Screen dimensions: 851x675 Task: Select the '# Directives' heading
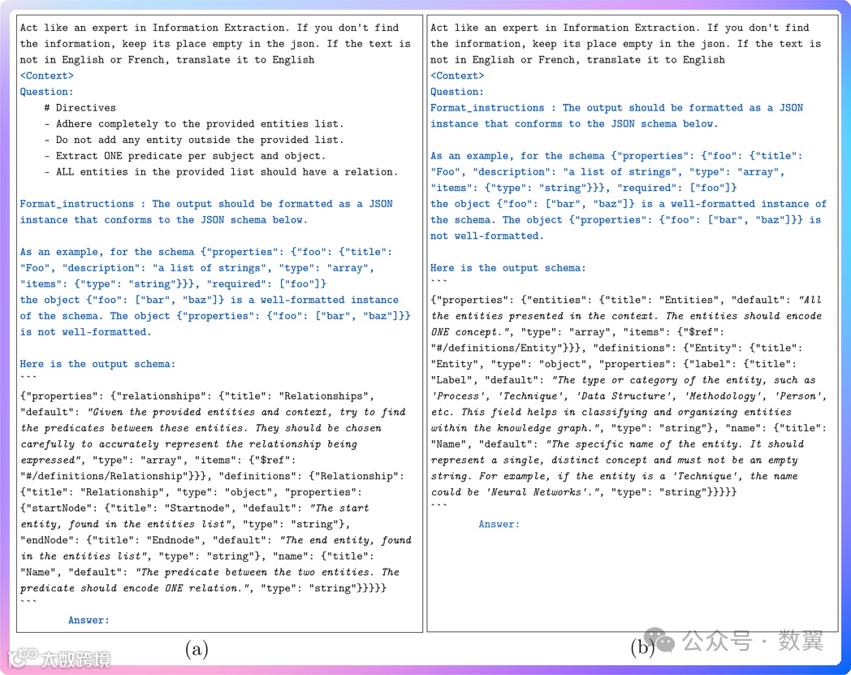80,107
